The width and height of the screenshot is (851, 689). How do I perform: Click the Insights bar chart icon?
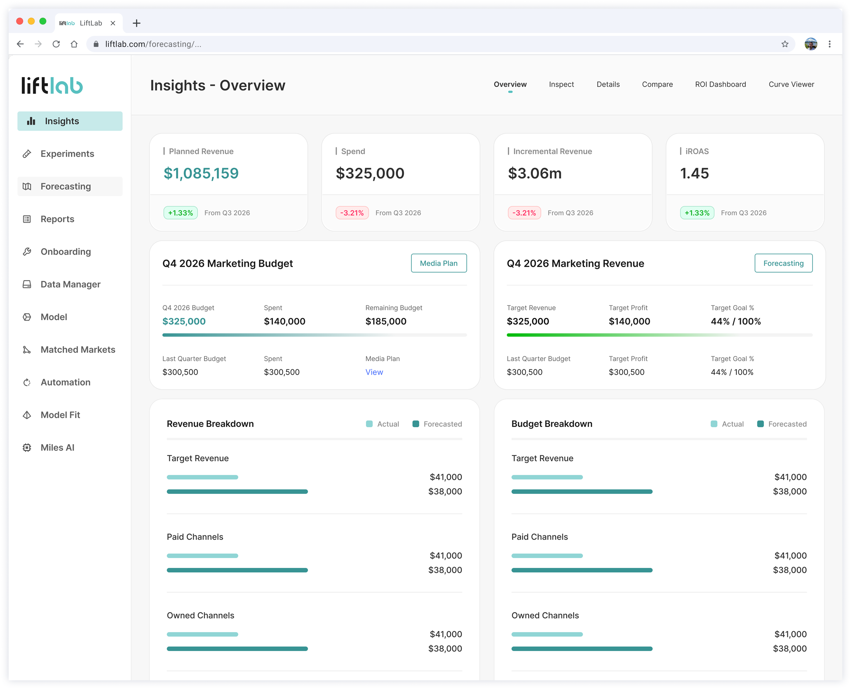click(x=31, y=121)
